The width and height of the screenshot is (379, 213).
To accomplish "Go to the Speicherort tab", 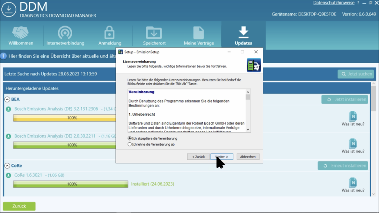I will [x=154, y=36].
